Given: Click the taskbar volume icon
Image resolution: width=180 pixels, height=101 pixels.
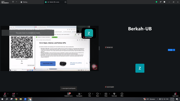Looking at the screenshot, I should coord(165,99).
